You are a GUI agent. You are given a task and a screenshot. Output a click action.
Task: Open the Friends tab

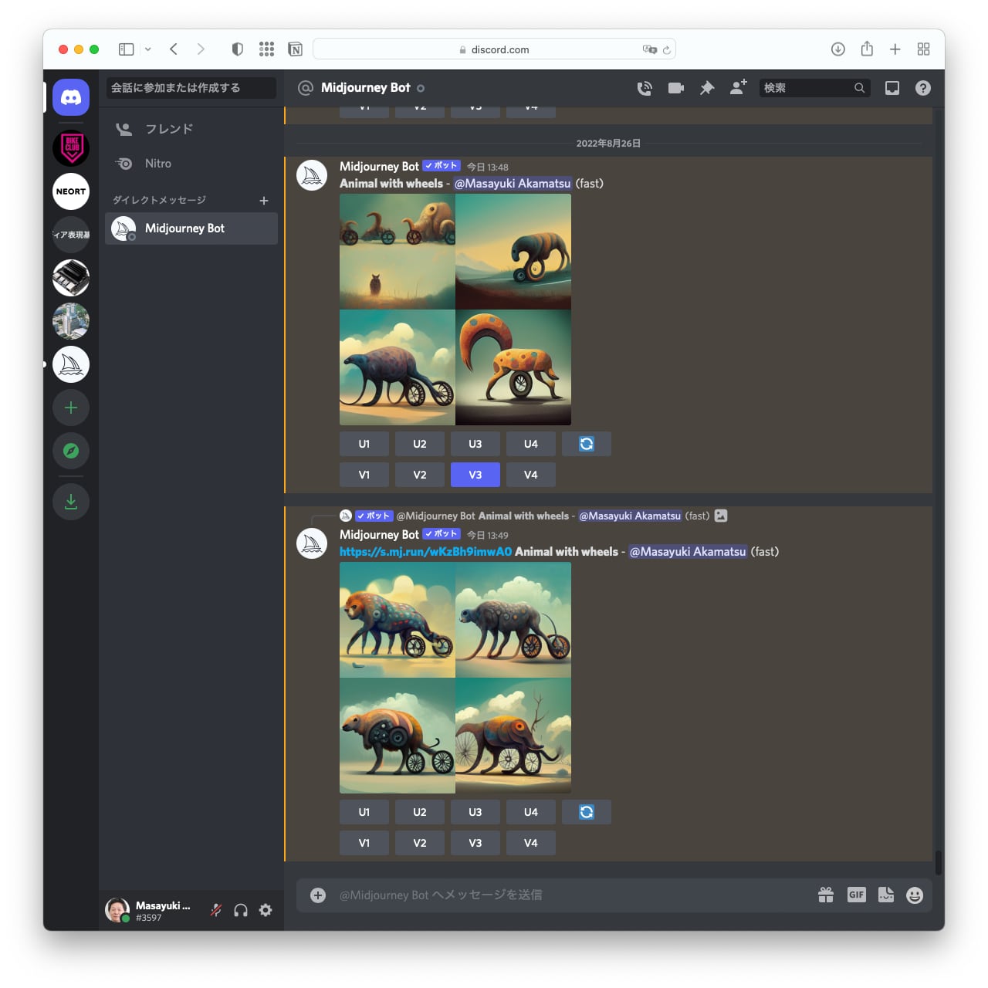pyautogui.click(x=169, y=129)
